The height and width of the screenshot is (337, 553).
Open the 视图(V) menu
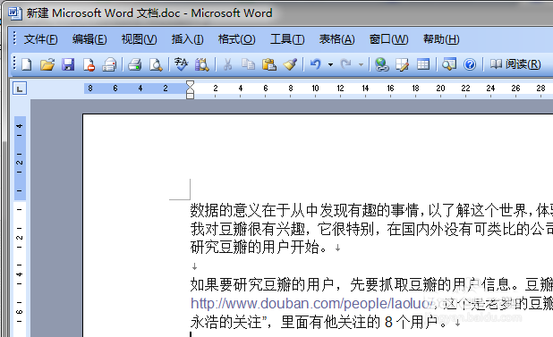point(139,39)
